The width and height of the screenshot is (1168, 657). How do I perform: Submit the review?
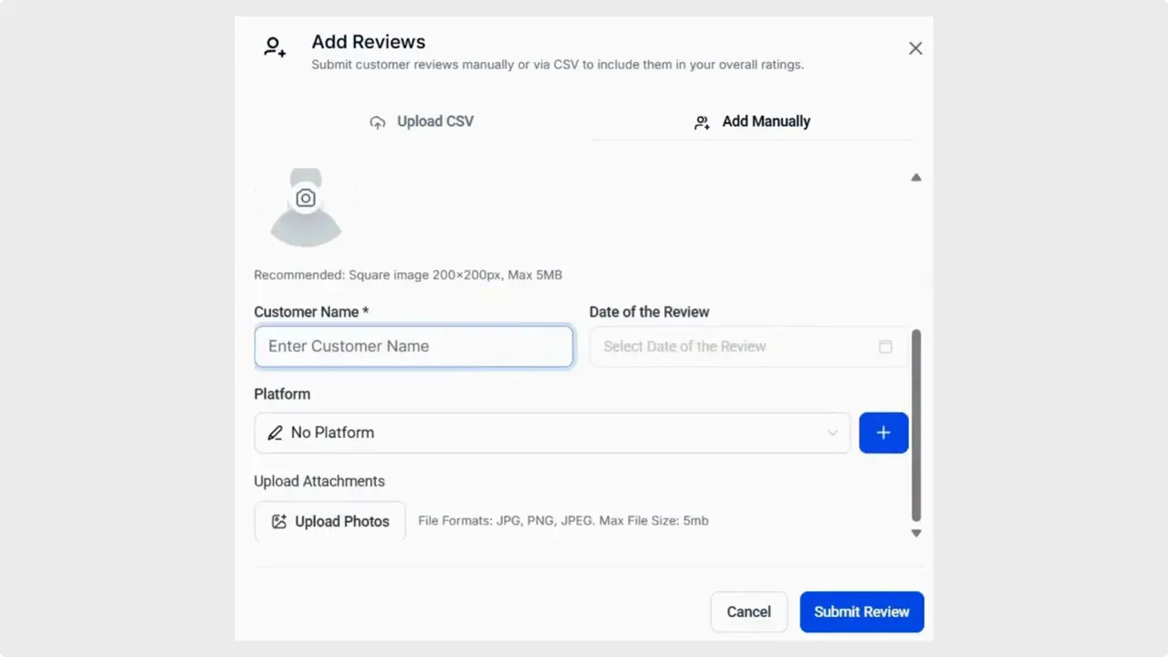[861, 611]
